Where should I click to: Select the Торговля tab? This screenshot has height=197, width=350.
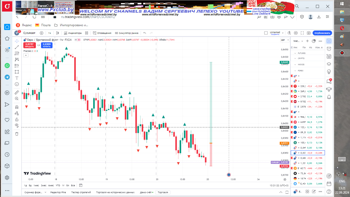pyautogui.click(x=163, y=192)
